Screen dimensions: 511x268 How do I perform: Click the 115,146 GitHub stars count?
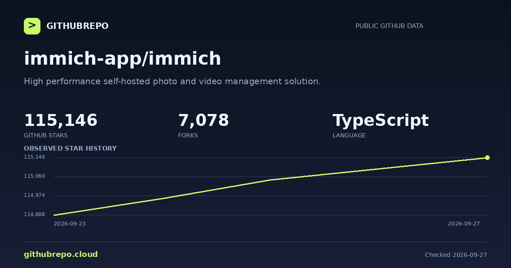coord(60,121)
